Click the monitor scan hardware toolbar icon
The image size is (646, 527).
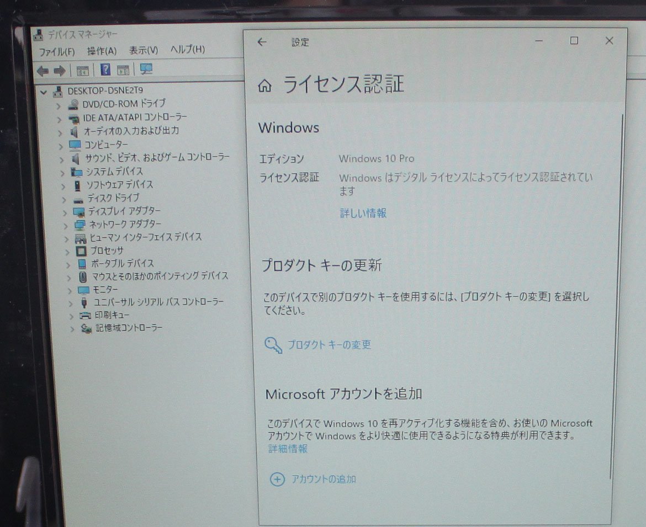(x=146, y=69)
